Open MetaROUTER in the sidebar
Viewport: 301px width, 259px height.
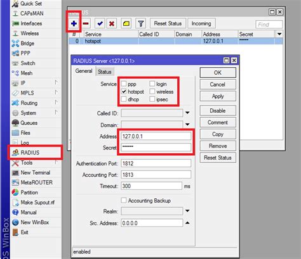click(x=36, y=182)
